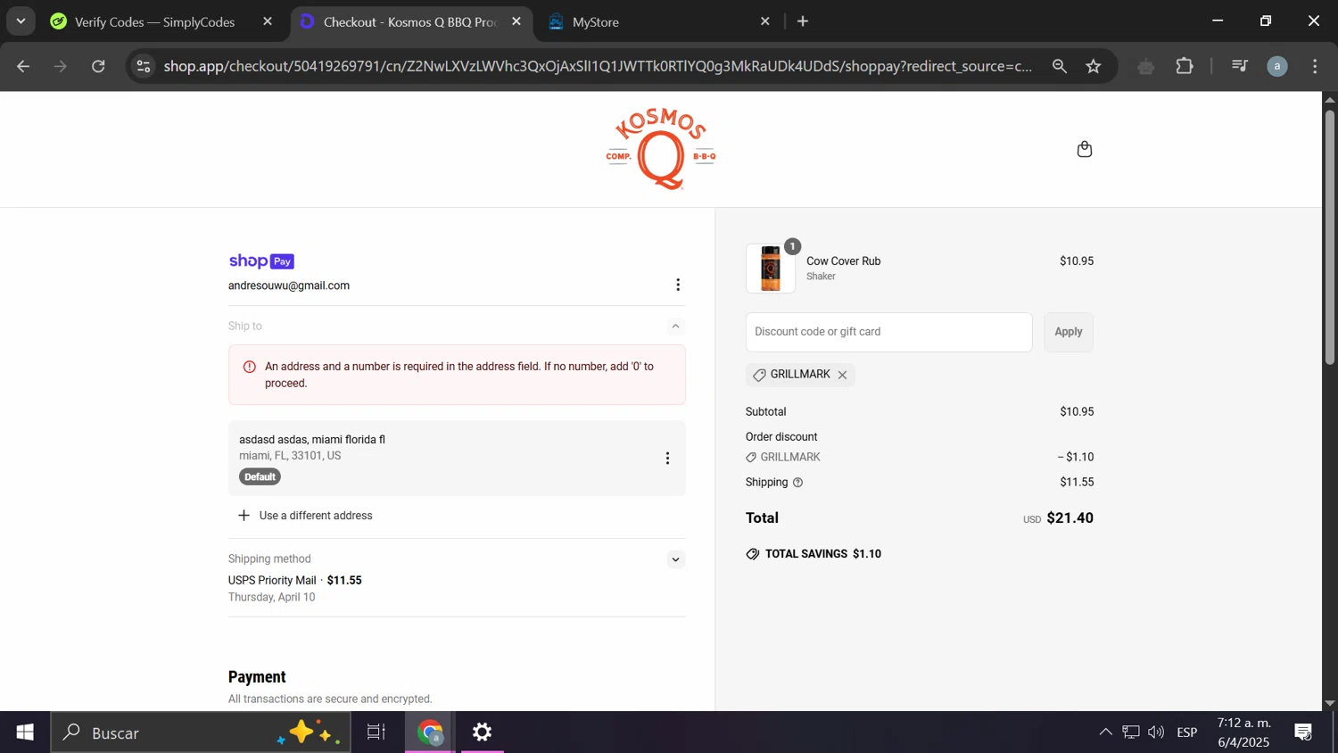This screenshot has height=753, width=1338.
Task: Click the Shop Pay logo
Action: tap(261, 261)
